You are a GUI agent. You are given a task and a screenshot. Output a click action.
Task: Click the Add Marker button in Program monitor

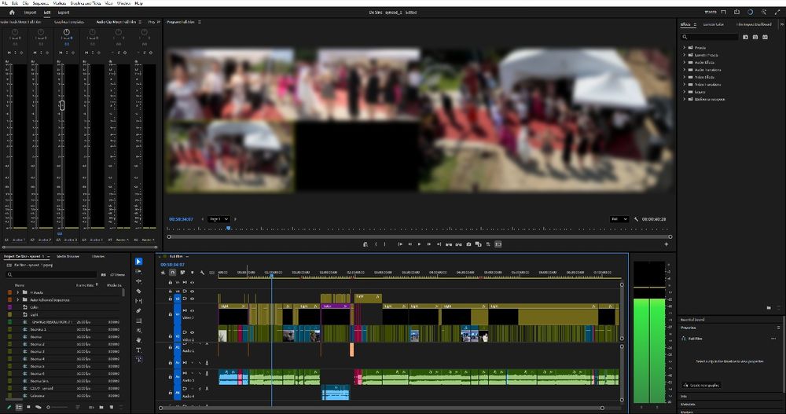(x=365, y=244)
